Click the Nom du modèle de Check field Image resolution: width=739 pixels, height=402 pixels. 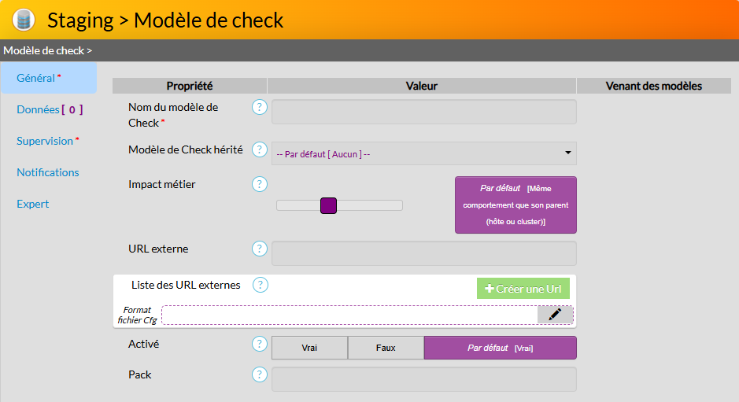click(x=423, y=112)
